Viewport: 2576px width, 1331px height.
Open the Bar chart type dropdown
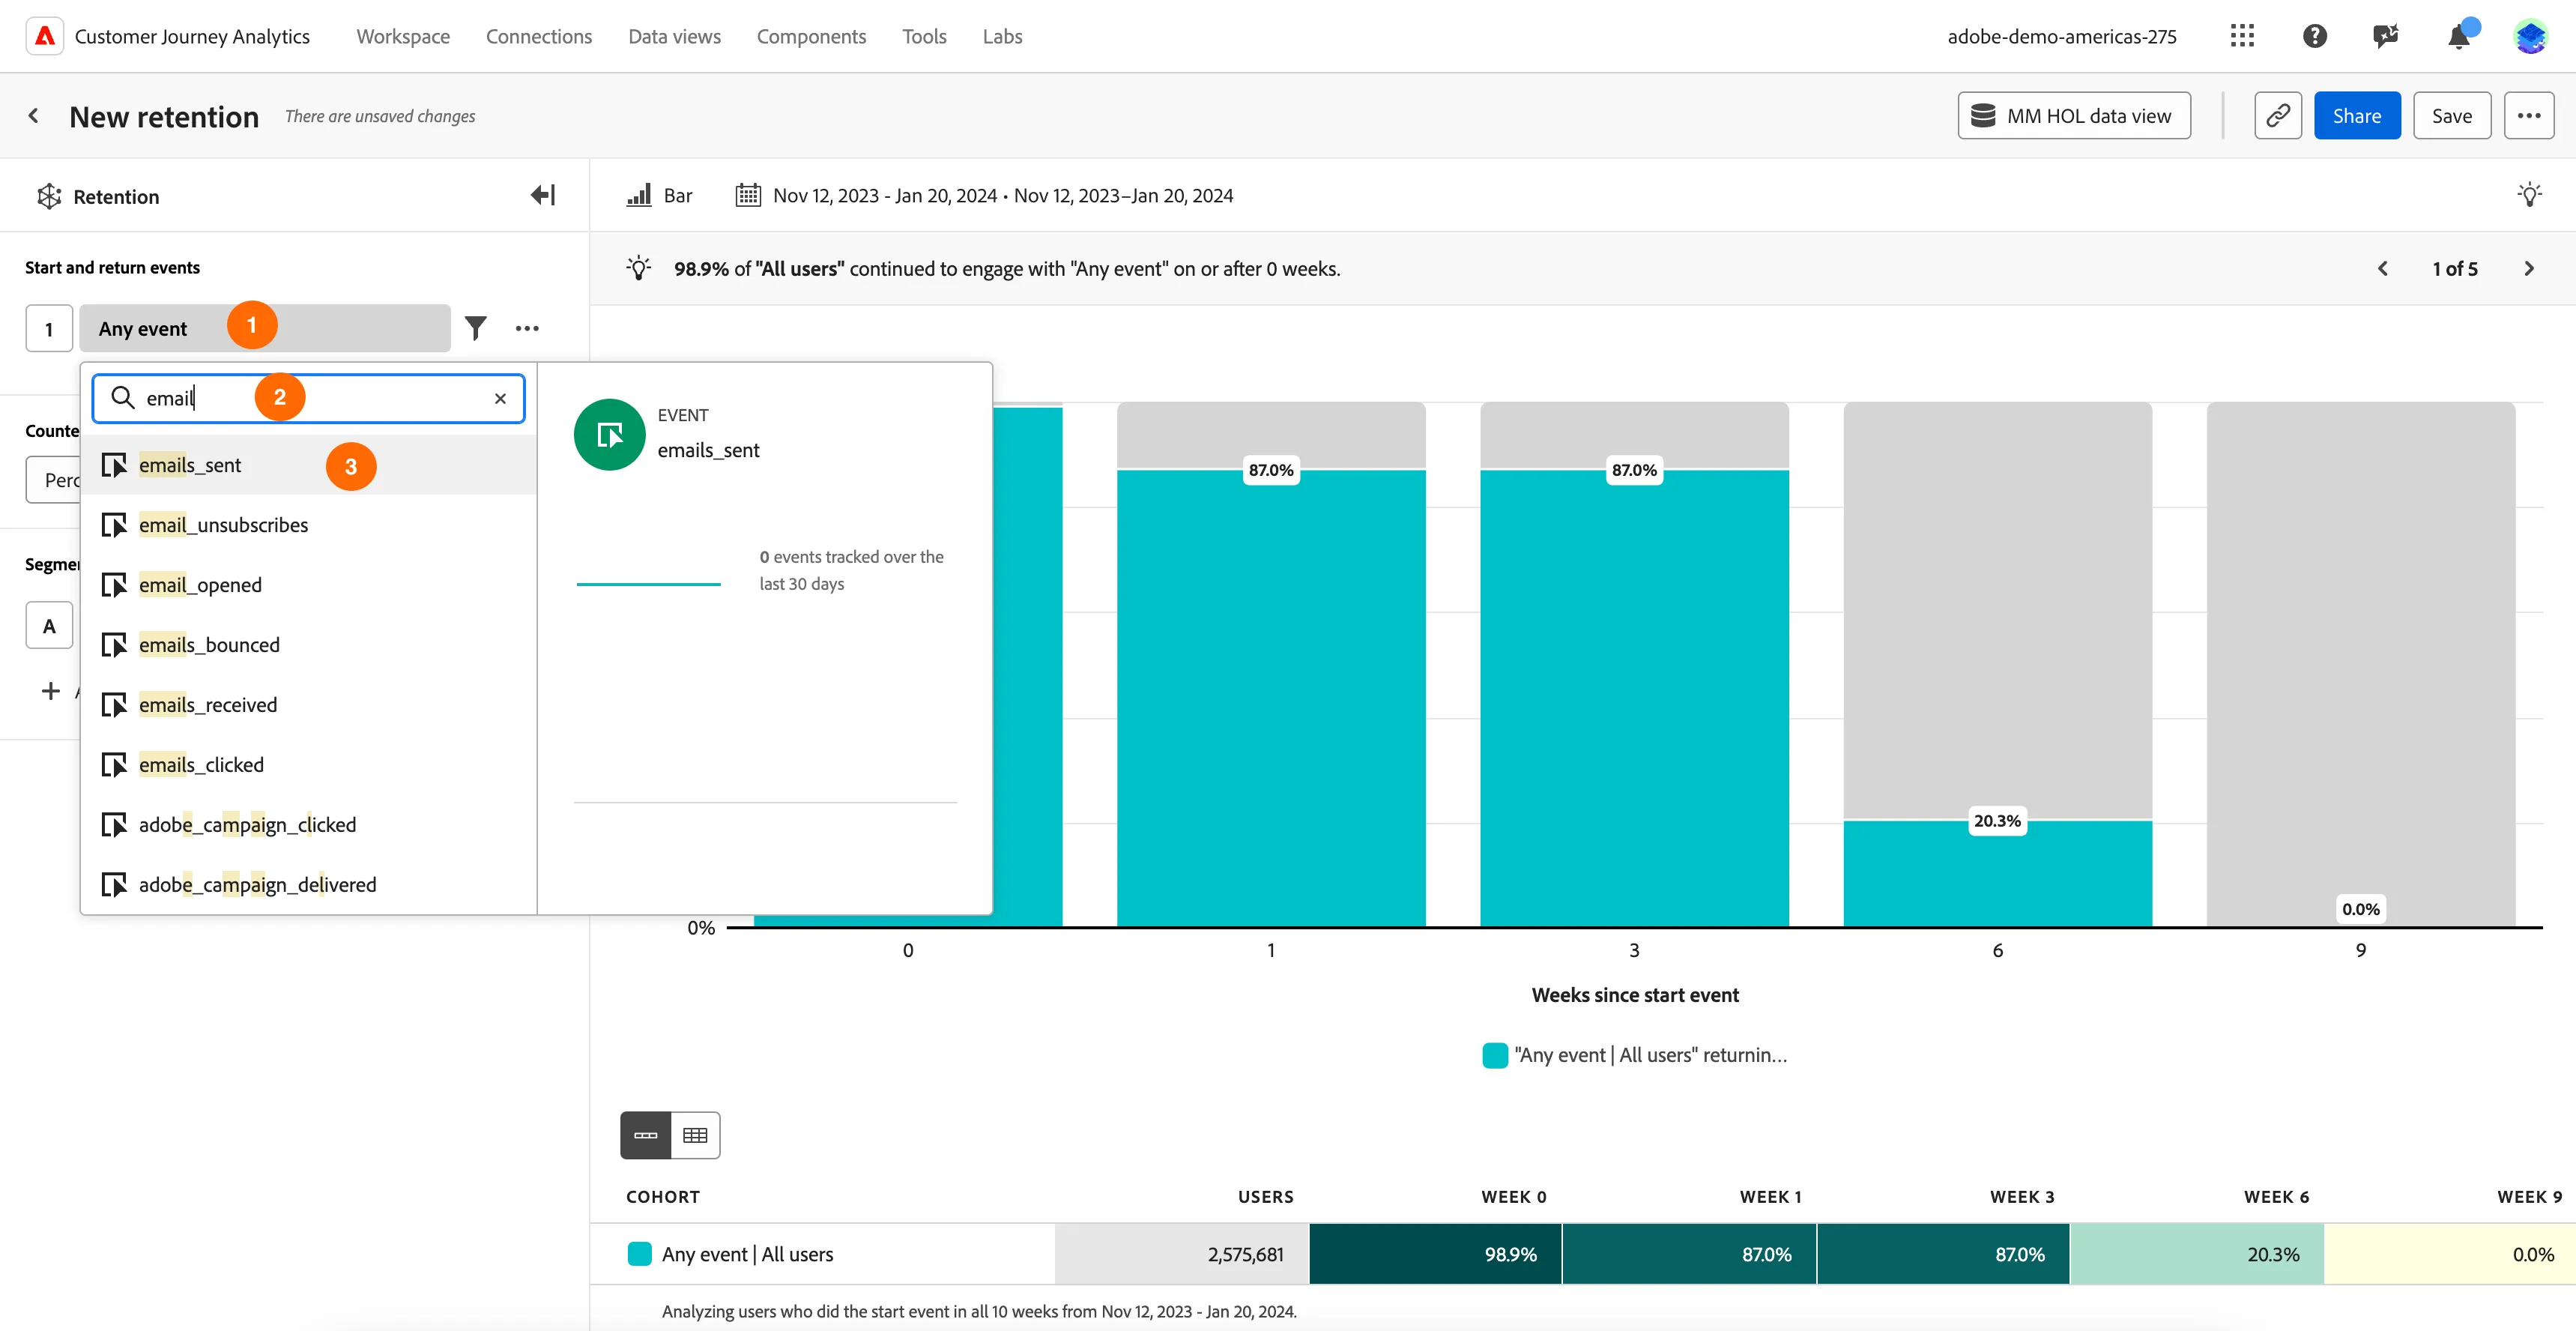pyautogui.click(x=659, y=196)
